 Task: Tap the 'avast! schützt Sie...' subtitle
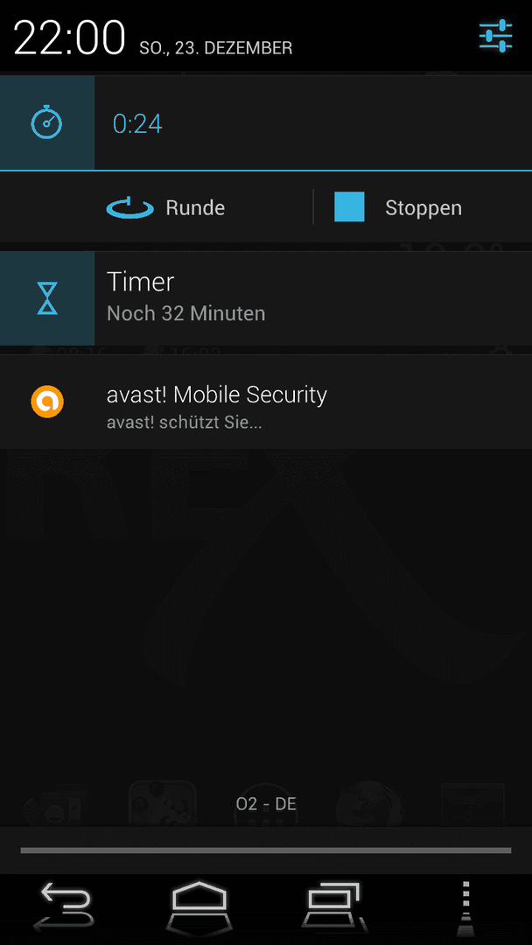coord(185,423)
